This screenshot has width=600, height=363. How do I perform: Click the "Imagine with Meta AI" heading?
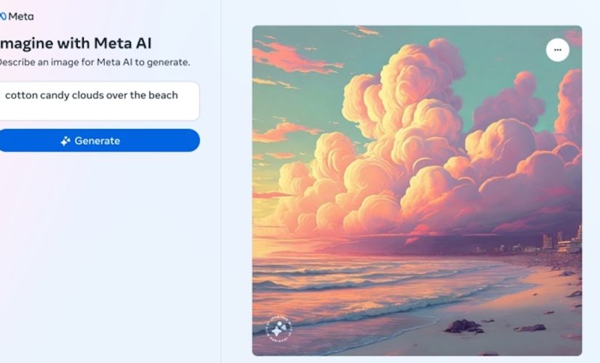[76, 43]
